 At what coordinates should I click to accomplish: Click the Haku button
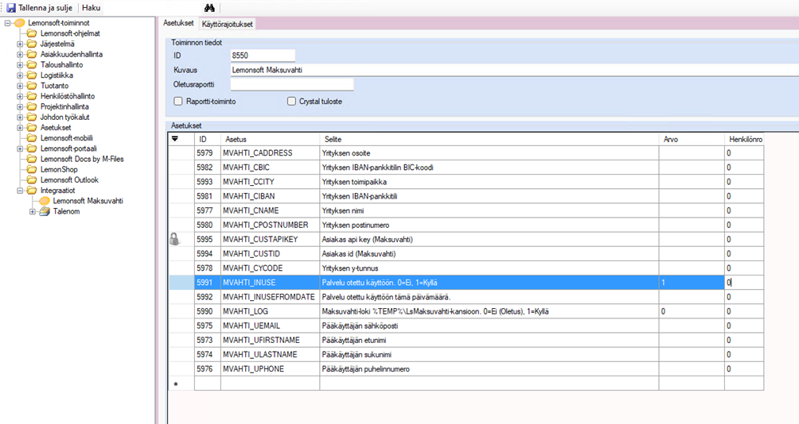coord(92,7)
